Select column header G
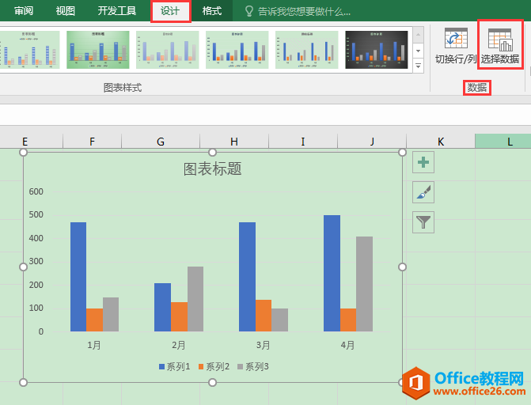 [161, 142]
